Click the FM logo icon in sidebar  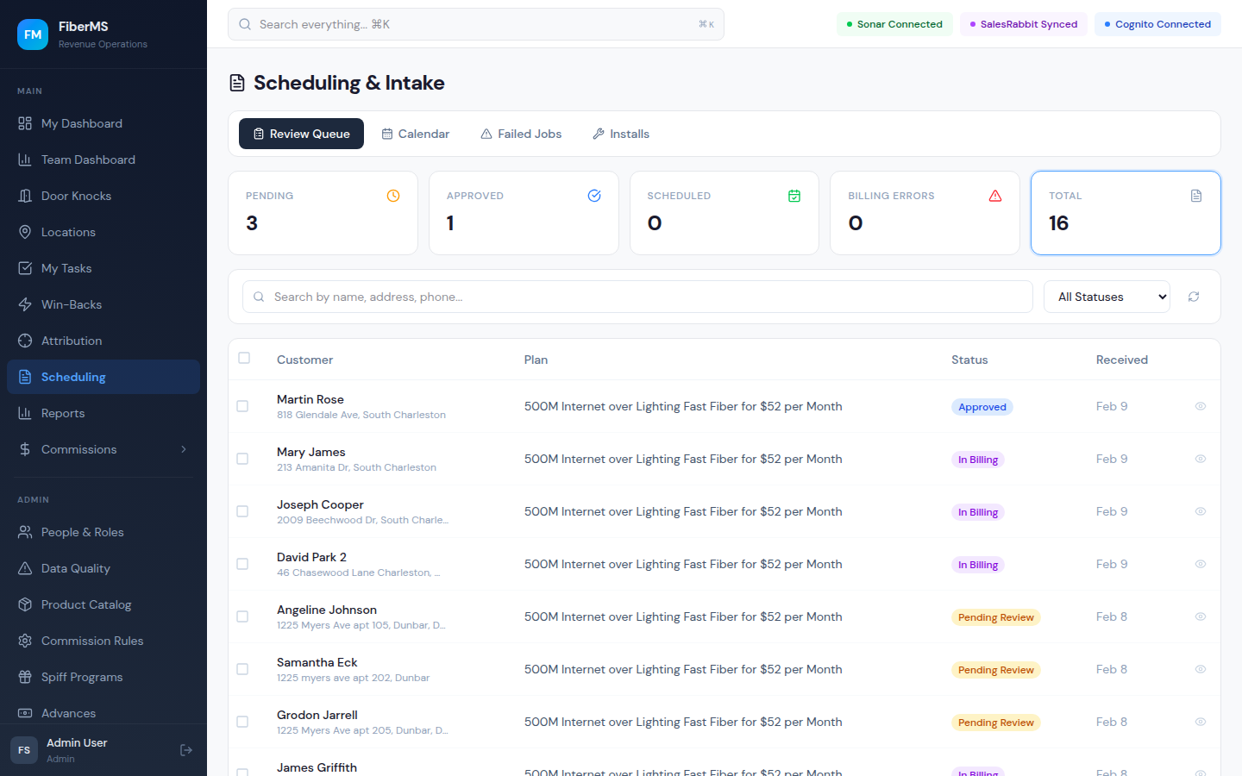click(33, 34)
